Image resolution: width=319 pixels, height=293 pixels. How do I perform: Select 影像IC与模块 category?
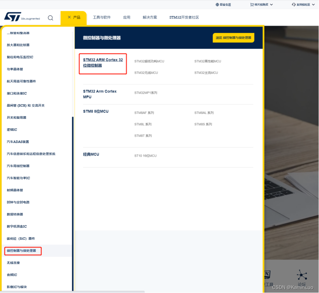click(x=17, y=287)
